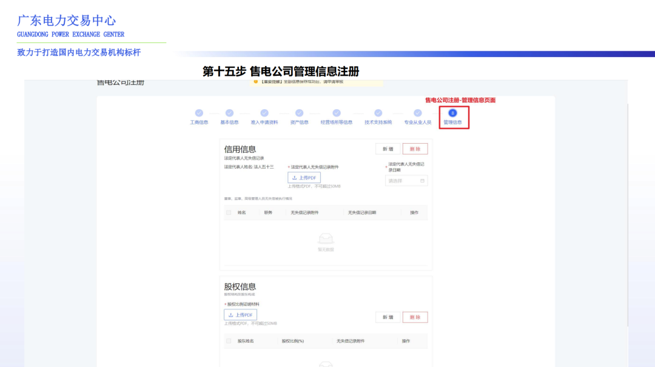
Task: Click the checkmark circle above 经营场所等信息
Action: click(x=335, y=113)
